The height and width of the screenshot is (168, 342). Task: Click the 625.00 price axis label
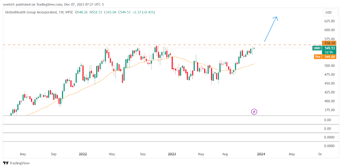[330, 21]
